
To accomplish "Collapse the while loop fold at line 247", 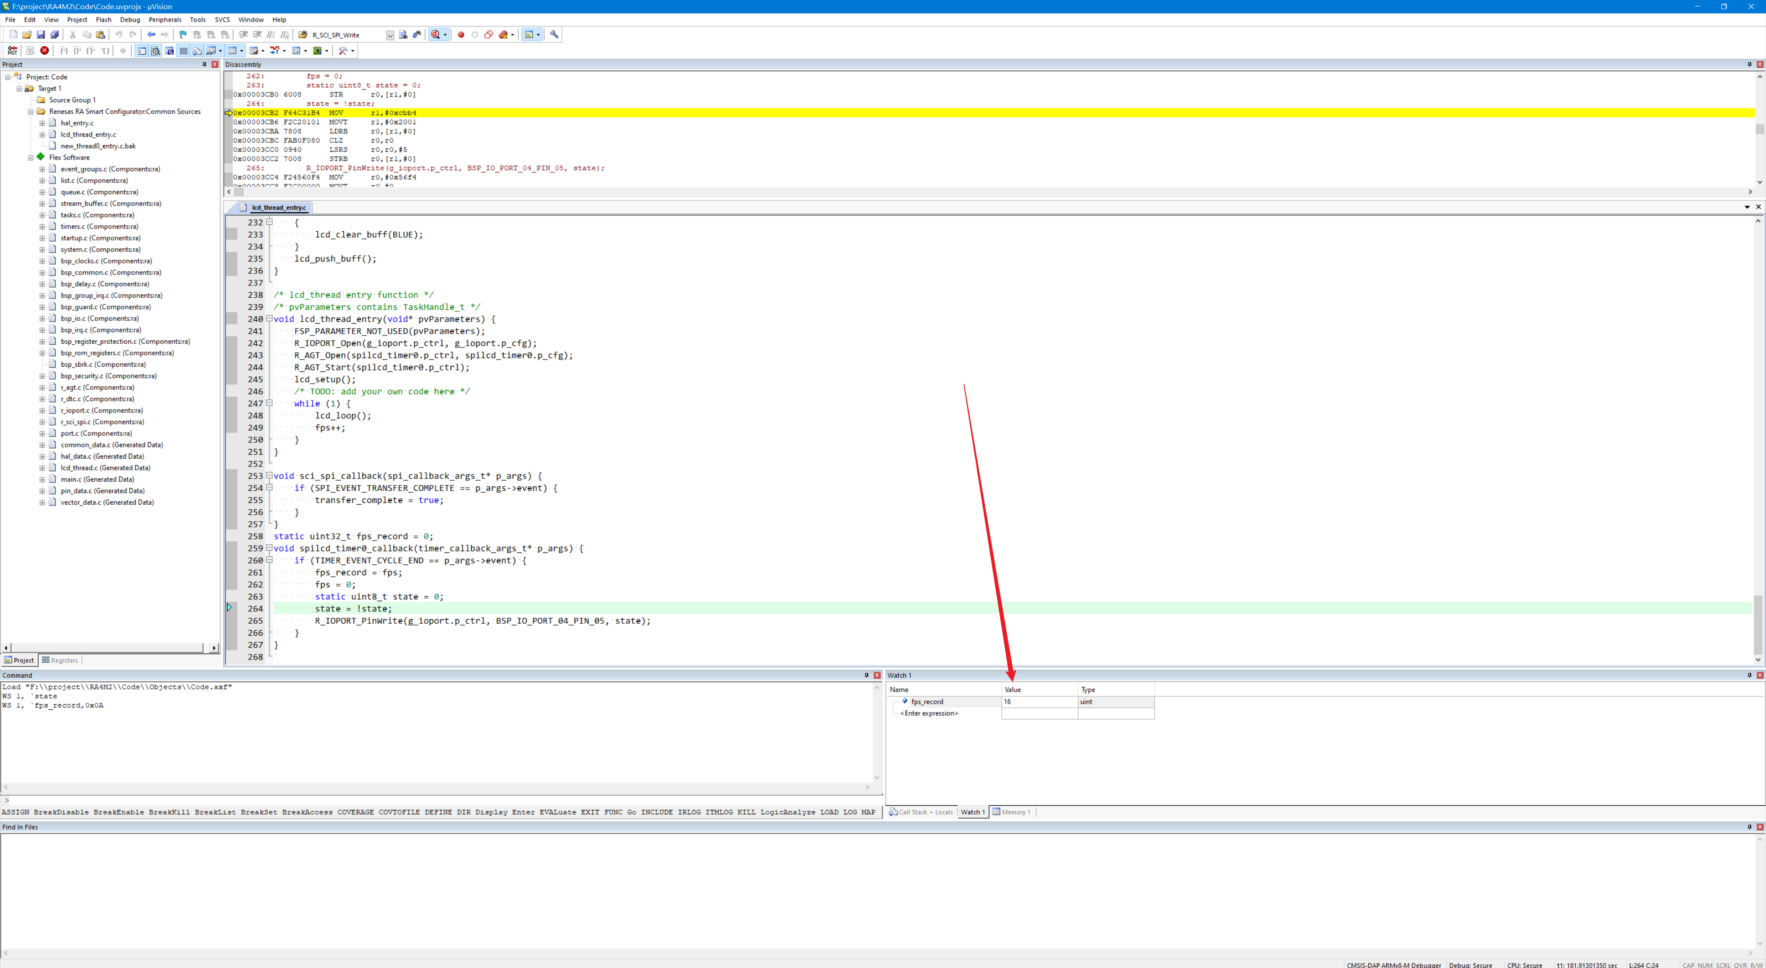I will [269, 403].
